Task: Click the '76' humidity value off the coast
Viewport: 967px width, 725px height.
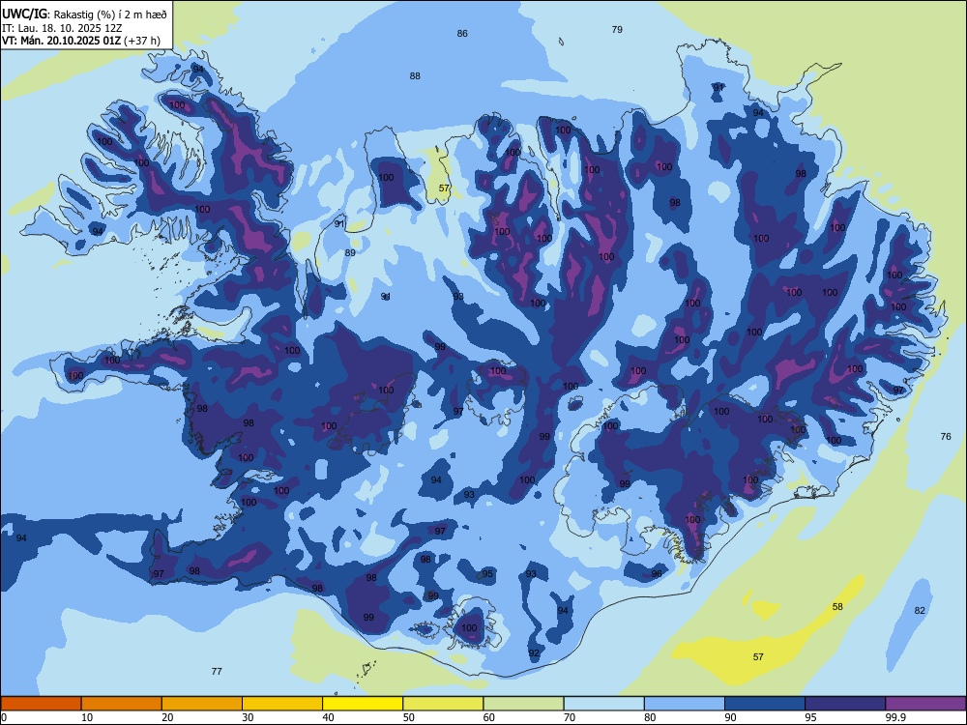Action: tap(946, 437)
